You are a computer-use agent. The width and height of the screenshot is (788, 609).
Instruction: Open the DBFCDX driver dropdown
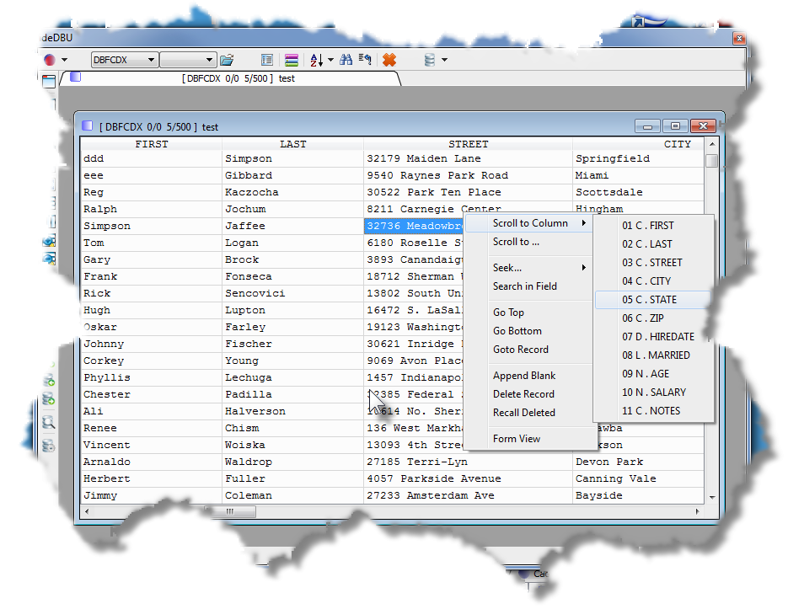(x=124, y=60)
